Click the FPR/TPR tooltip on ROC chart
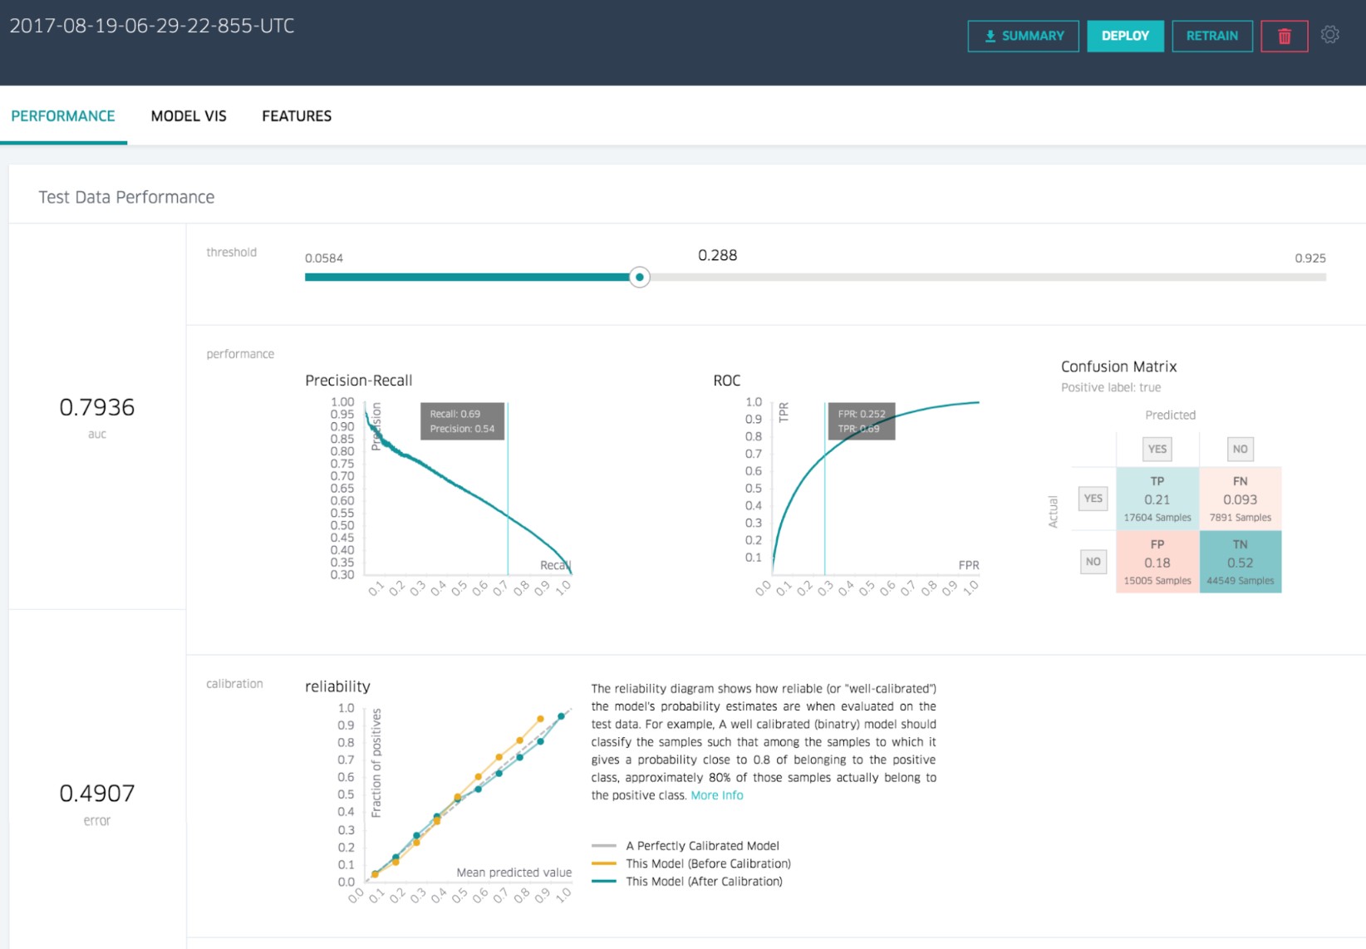 coord(861,421)
